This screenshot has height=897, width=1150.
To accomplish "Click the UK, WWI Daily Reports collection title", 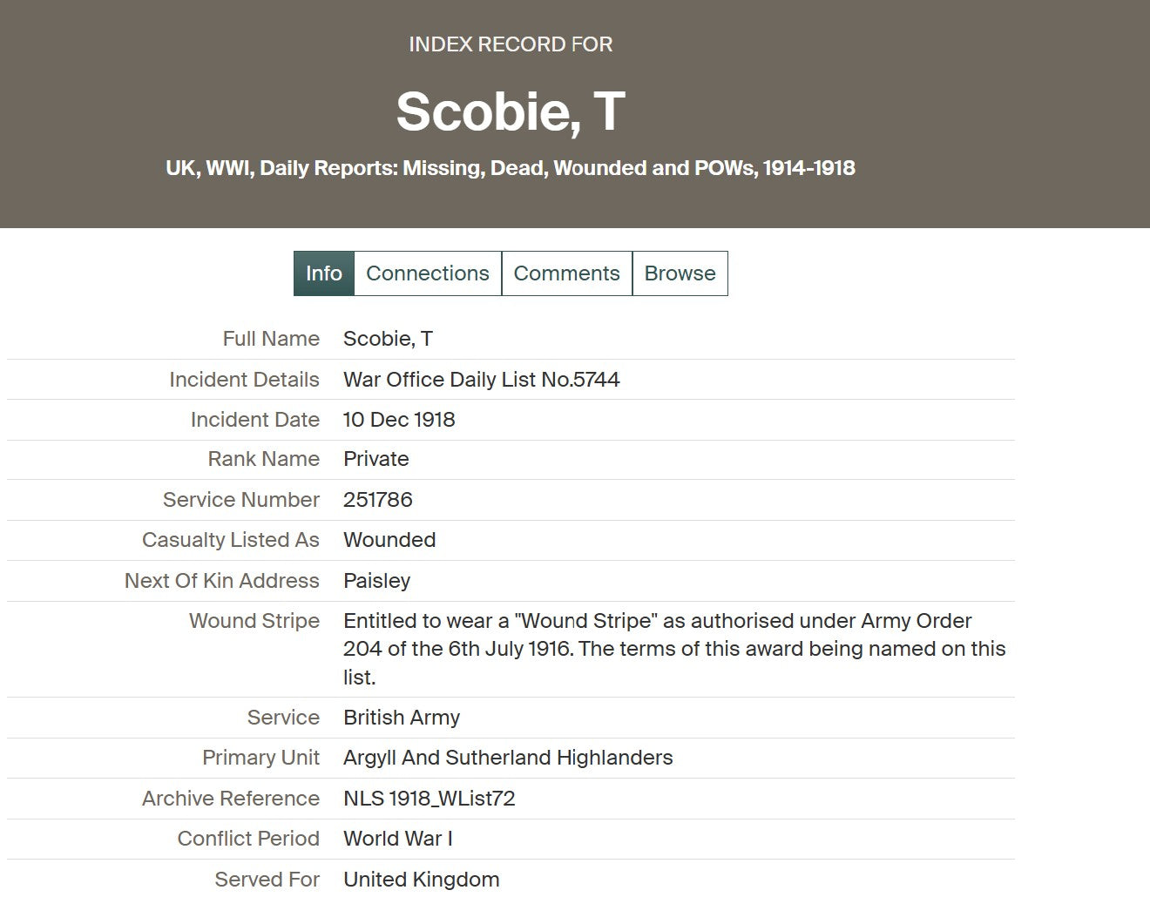I will [511, 168].
